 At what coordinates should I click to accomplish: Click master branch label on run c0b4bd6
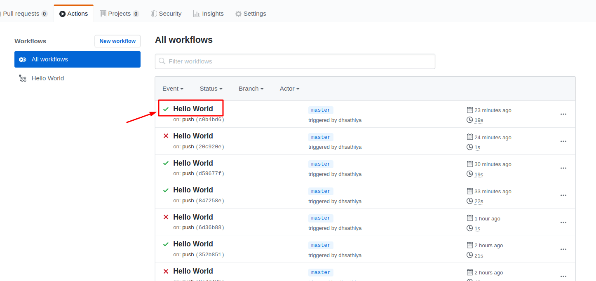321,110
